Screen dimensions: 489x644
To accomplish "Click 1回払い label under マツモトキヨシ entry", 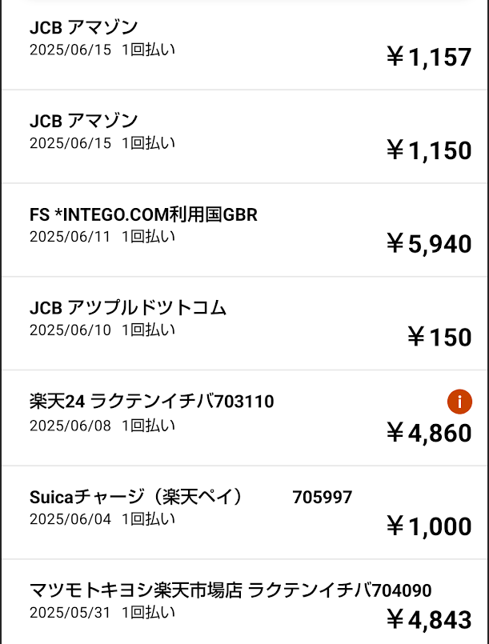I will [x=148, y=612].
